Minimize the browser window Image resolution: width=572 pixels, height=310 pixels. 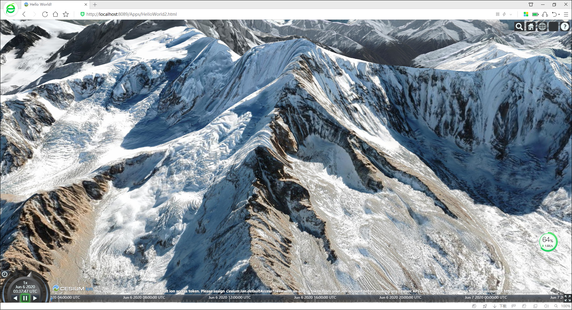543,4
